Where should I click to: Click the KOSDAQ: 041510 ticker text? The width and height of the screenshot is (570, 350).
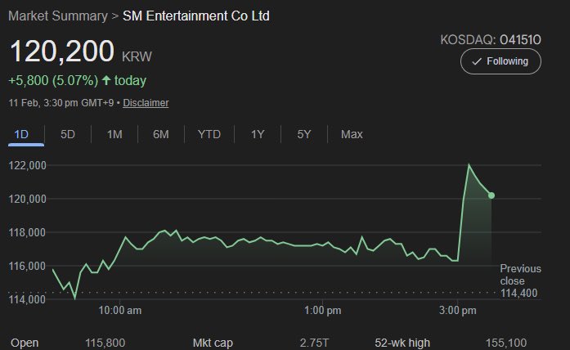491,39
